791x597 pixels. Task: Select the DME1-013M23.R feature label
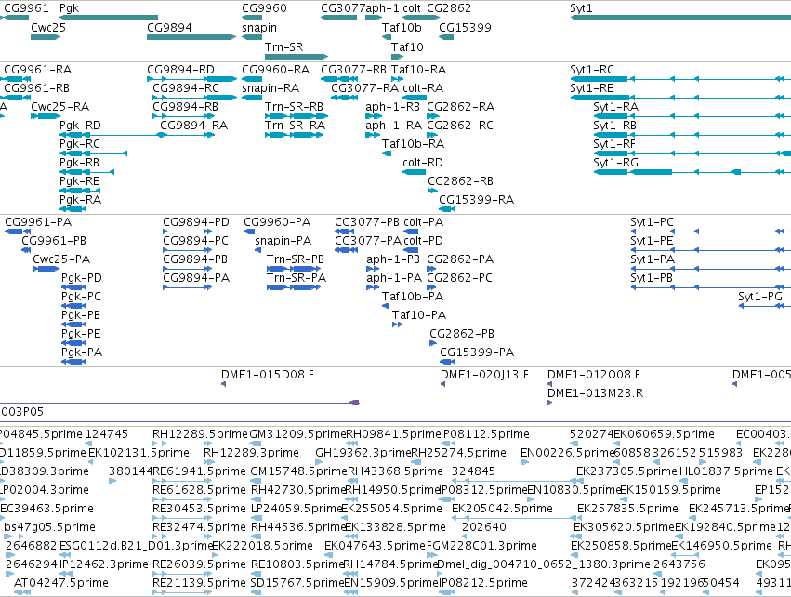click(595, 393)
